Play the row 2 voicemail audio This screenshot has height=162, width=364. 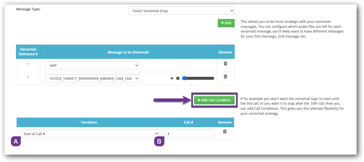172,78
